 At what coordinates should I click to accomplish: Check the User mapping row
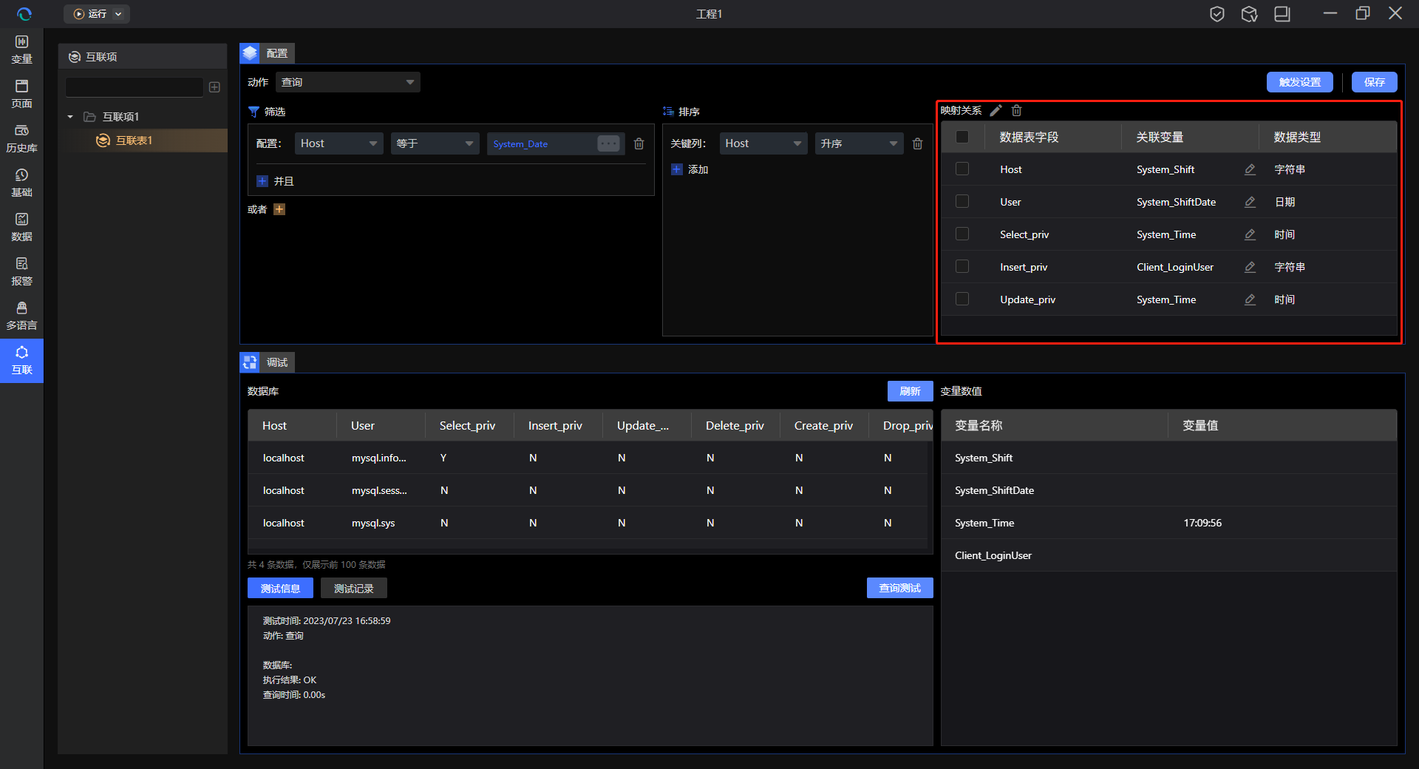962,202
